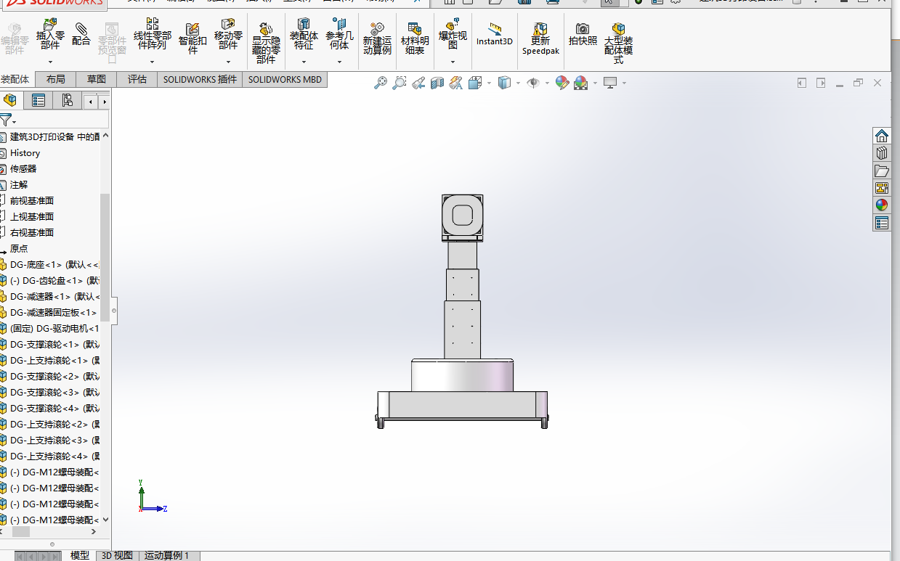Open ConfigurationManager panel tab
Viewport: 900px width, 561px height.
(x=67, y=100)
